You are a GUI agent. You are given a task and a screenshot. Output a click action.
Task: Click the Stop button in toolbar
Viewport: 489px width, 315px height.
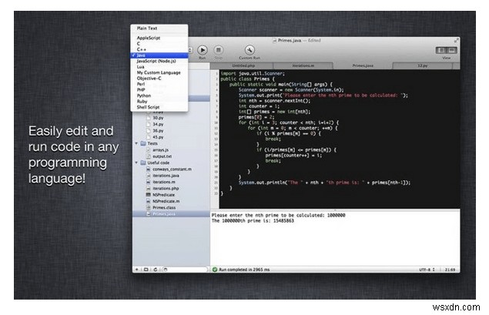[218, 50]
